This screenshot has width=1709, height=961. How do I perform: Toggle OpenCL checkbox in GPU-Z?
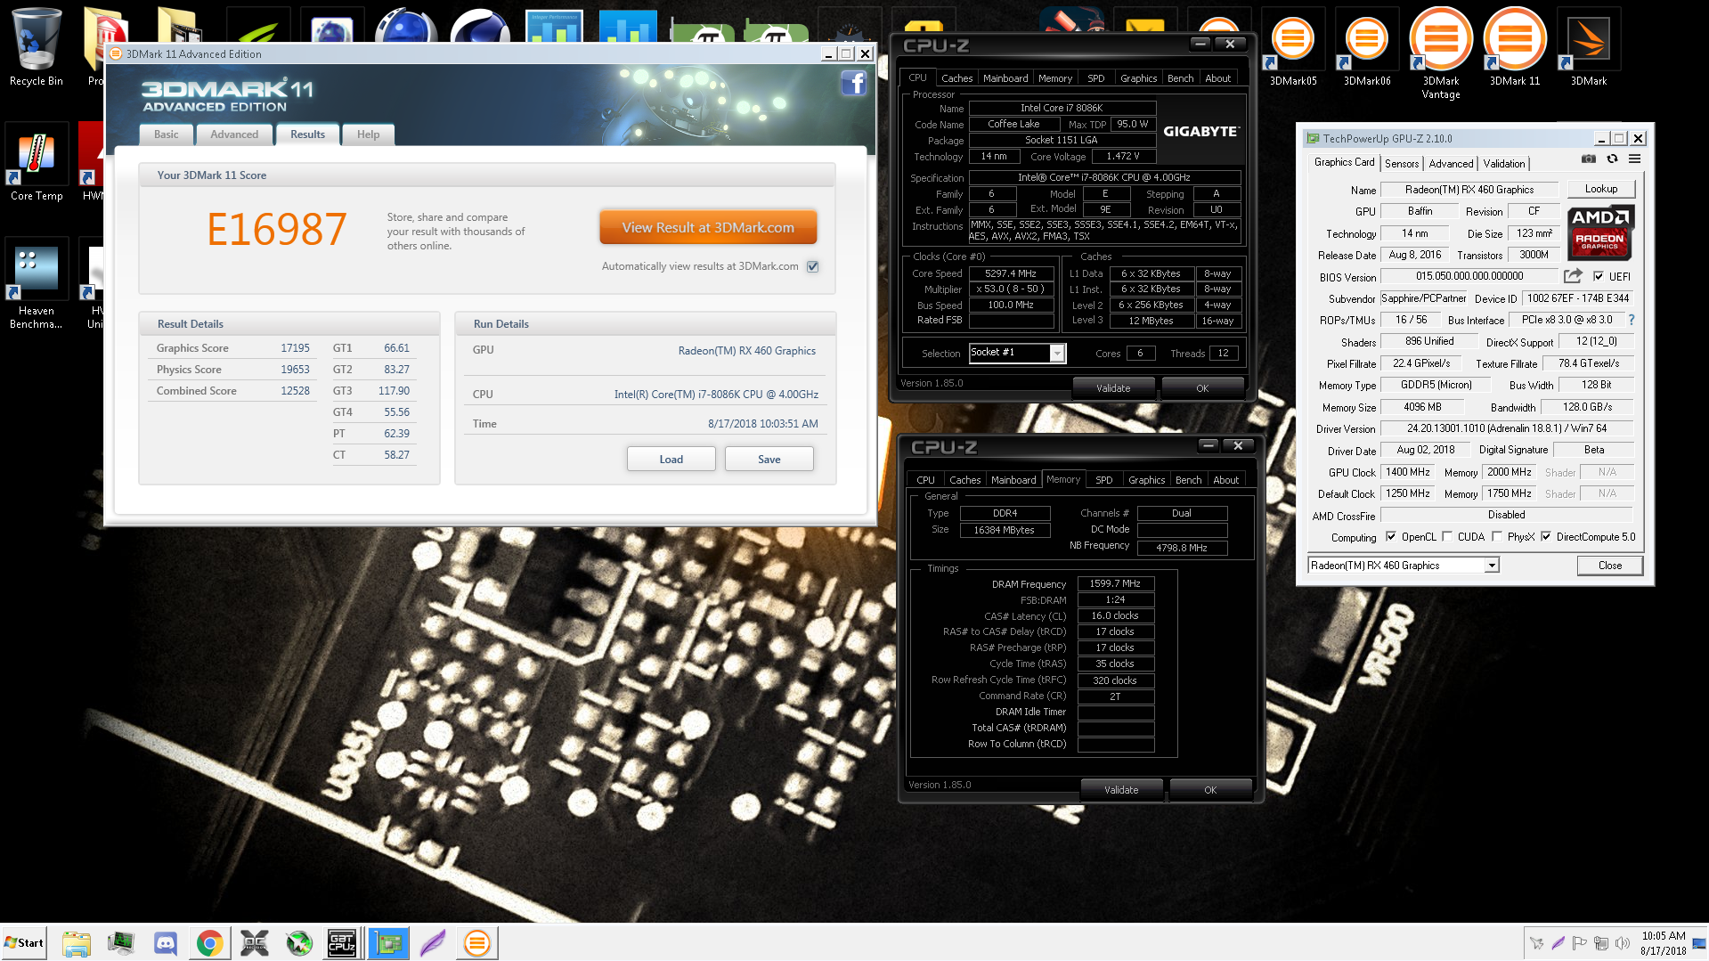(x=1391, y=536)
